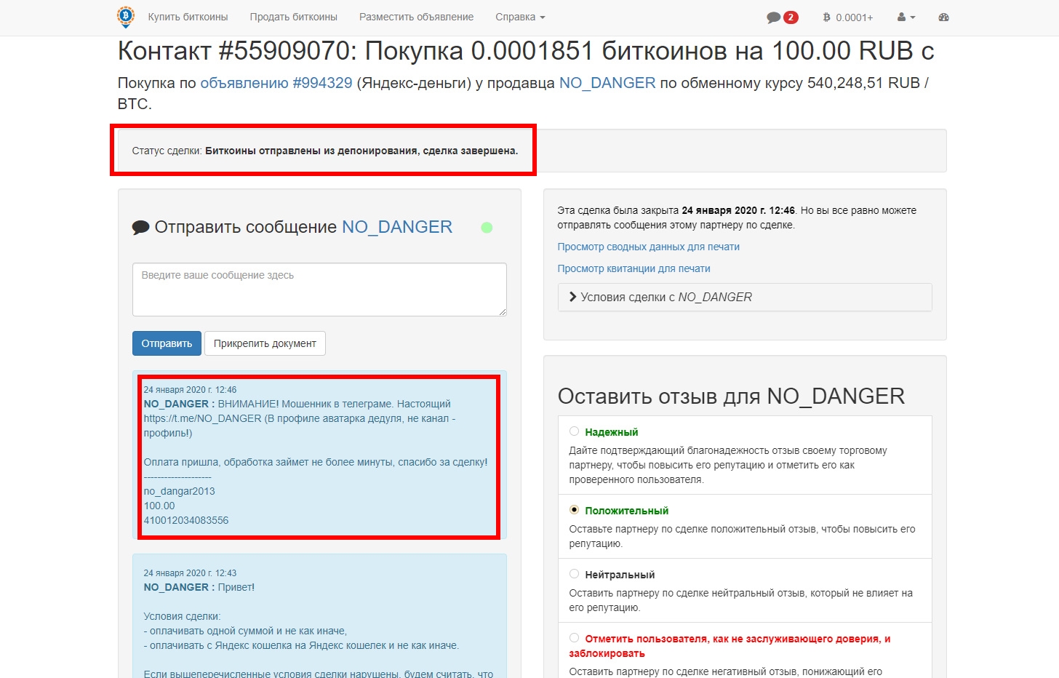Click the https://t.me/NO_DANGER address in message

[202, 418]
